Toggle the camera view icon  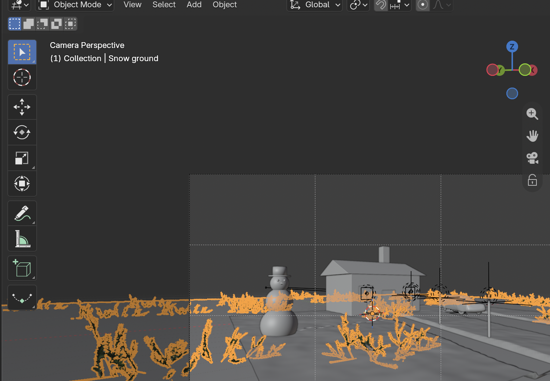(x=532, y=158)
